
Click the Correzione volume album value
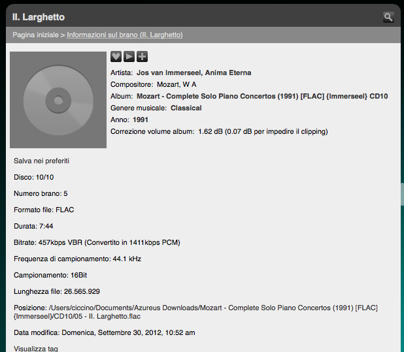[x=263, y=131]
